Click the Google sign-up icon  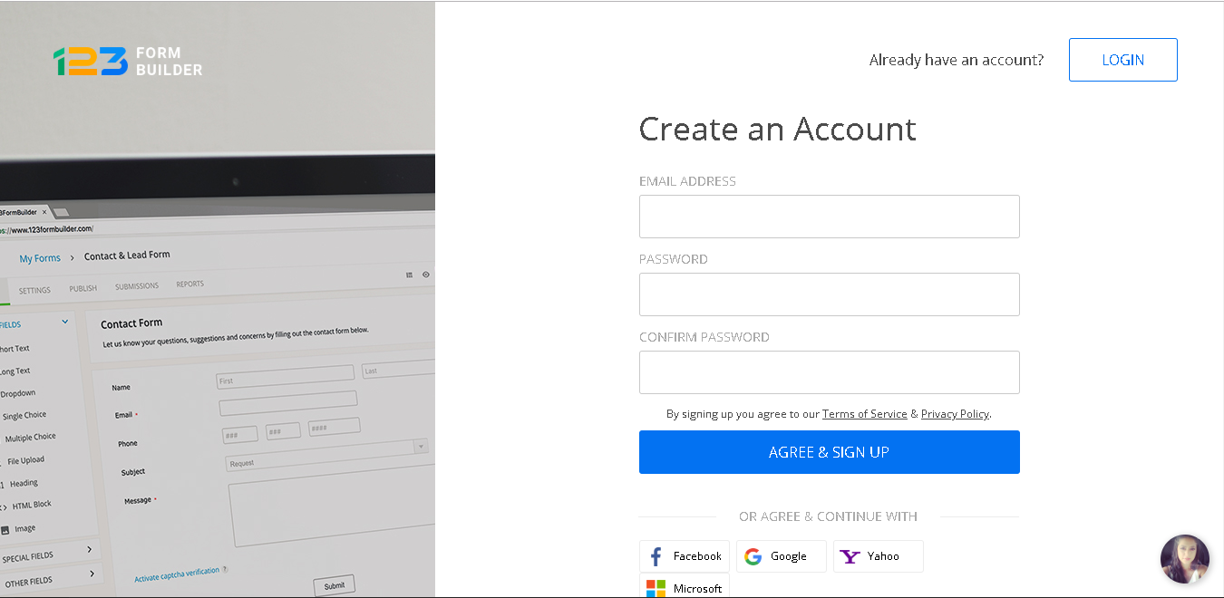point(753,555)
